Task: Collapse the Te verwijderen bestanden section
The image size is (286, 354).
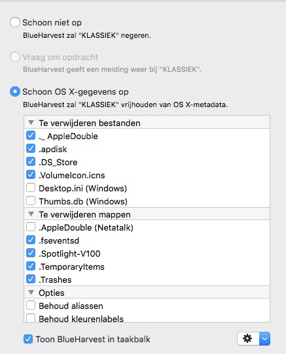Action: coord(31,123)
